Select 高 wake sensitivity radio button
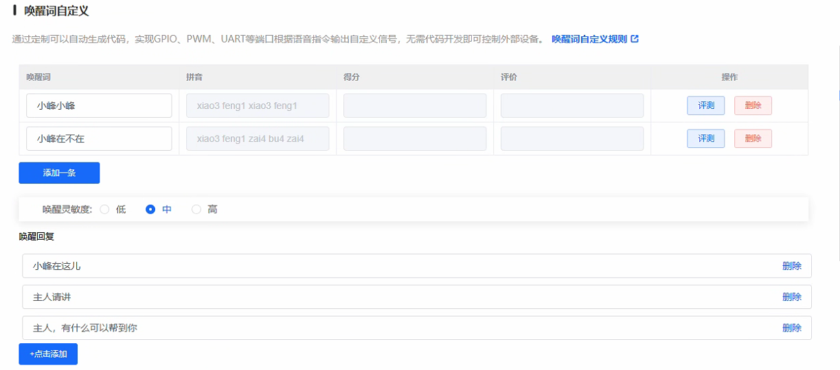Screen dimensions: 840x370 tap(196, 210)
